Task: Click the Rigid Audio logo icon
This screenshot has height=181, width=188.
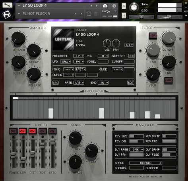Action: [7, 14]
